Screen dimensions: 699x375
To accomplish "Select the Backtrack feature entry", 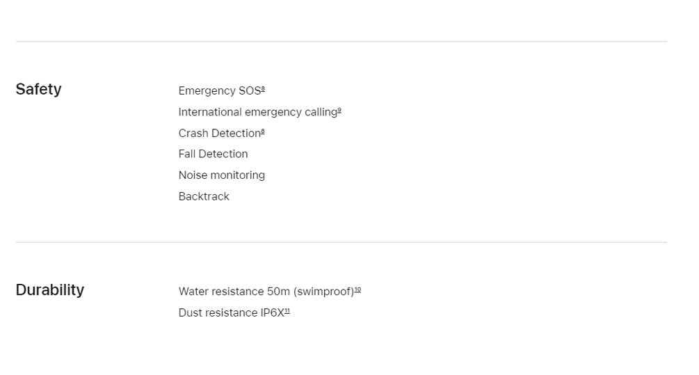I will click(204, 196).
